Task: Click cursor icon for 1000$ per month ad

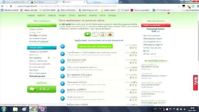Action: pyautogui.click(x=62, y=54)
